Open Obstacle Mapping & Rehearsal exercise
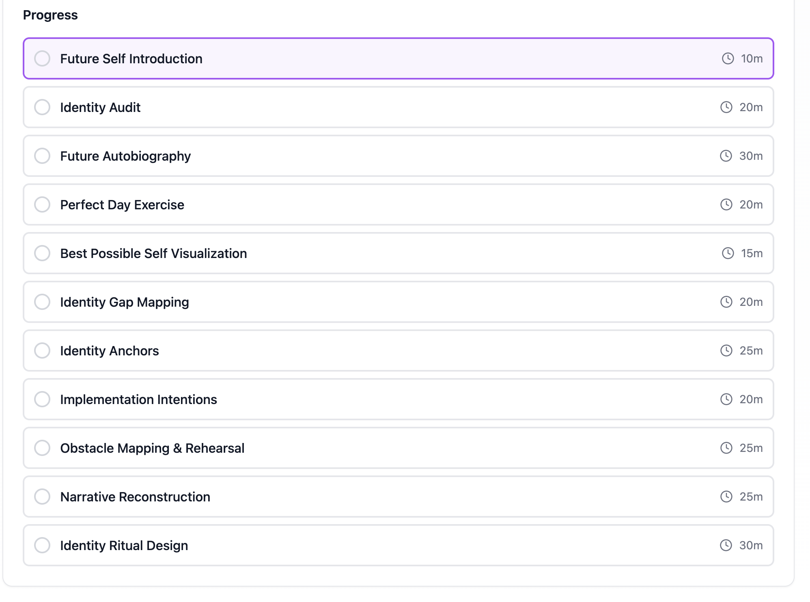Image resolution: width=810 pixels, height=602 pixels. pos(152,448)
